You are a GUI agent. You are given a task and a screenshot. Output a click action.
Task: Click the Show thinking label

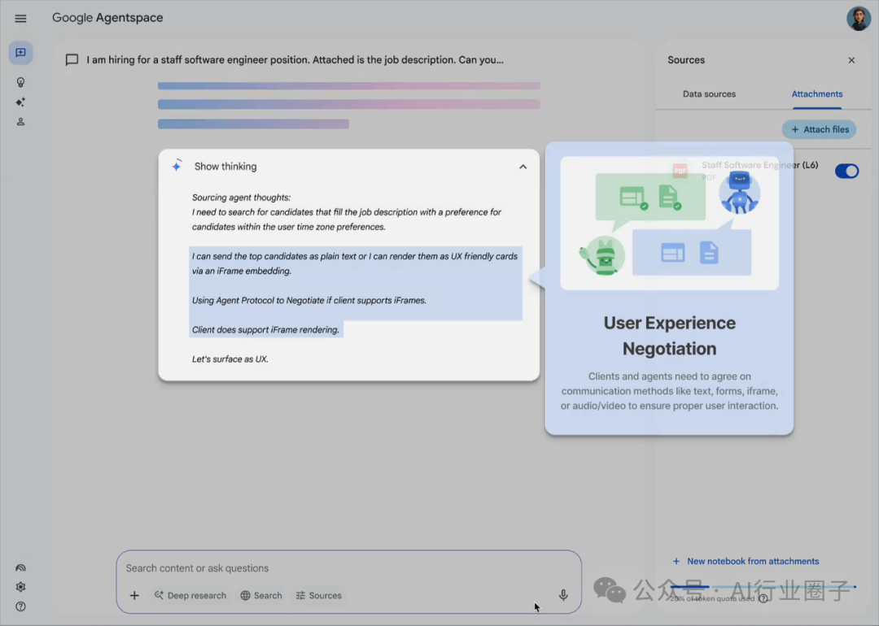point(225,167)
